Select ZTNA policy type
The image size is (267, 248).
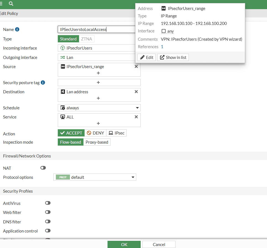pos(87,39)
